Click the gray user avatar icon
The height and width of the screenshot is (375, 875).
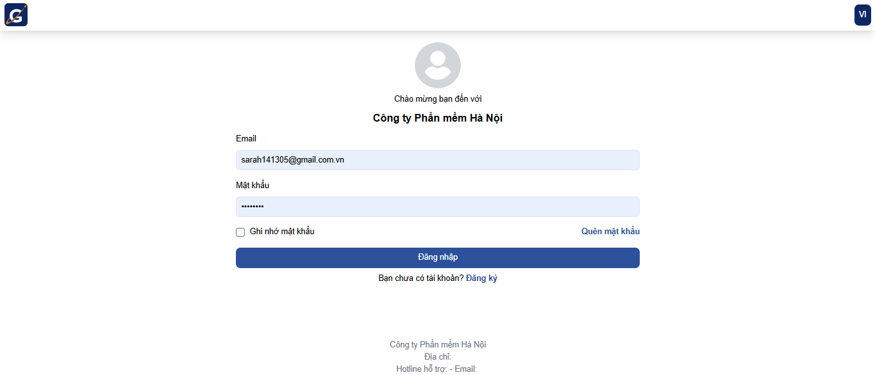pos(438,65)
